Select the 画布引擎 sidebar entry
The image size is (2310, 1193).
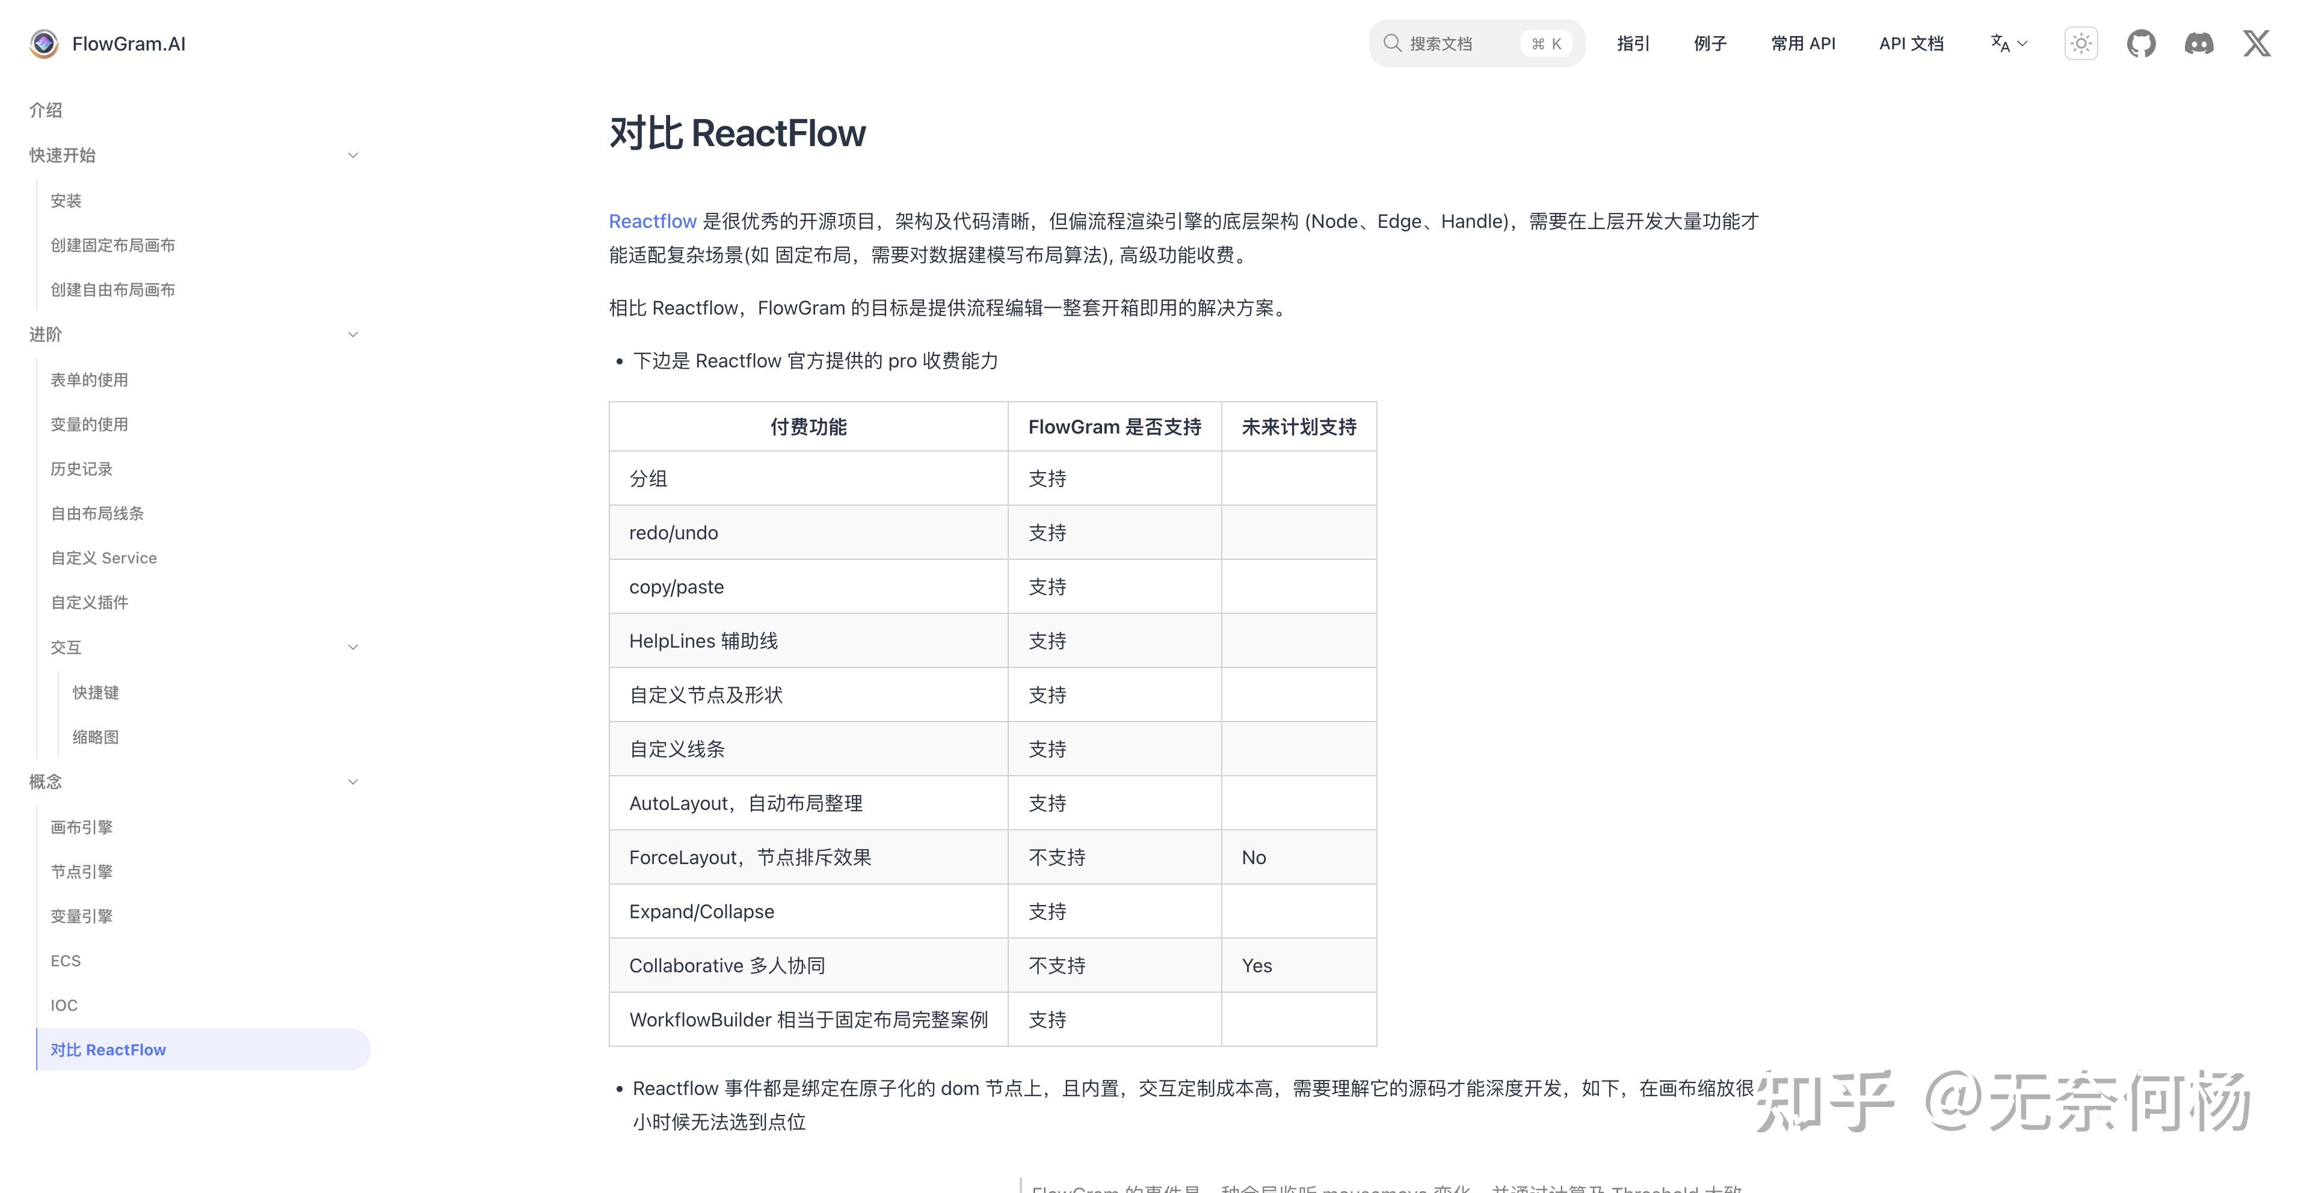click(82, 826)
